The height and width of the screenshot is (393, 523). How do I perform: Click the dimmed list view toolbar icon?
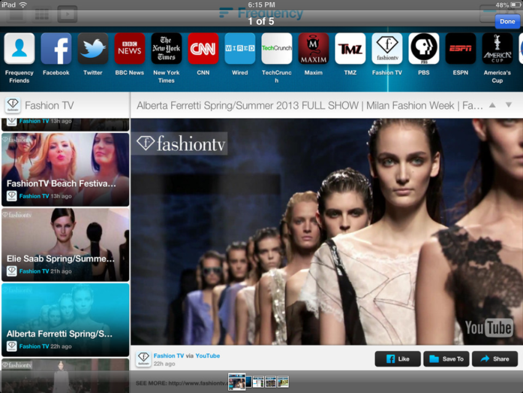tap(16, 14)
